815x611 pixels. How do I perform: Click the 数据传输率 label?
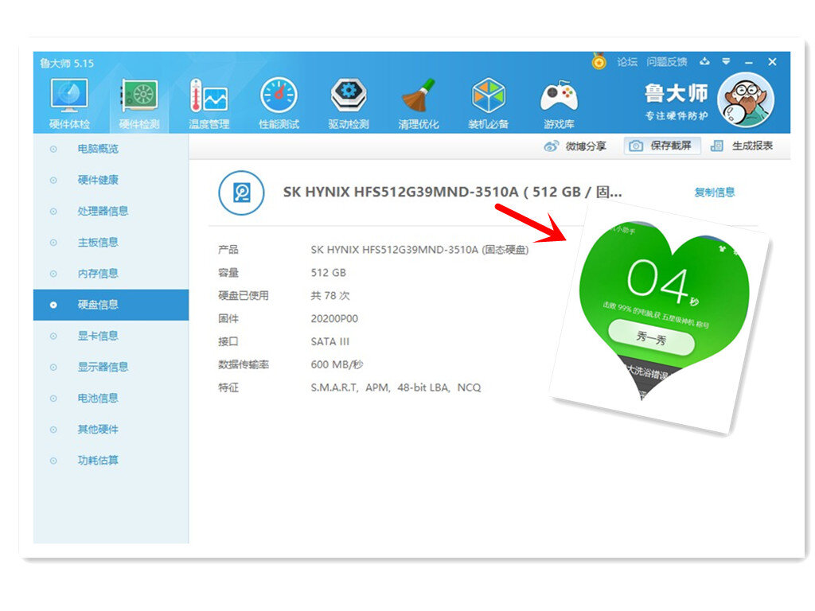coord(244,364)
